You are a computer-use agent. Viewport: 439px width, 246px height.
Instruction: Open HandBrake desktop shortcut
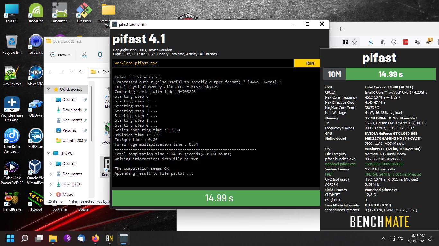click(x=12, y=201)
